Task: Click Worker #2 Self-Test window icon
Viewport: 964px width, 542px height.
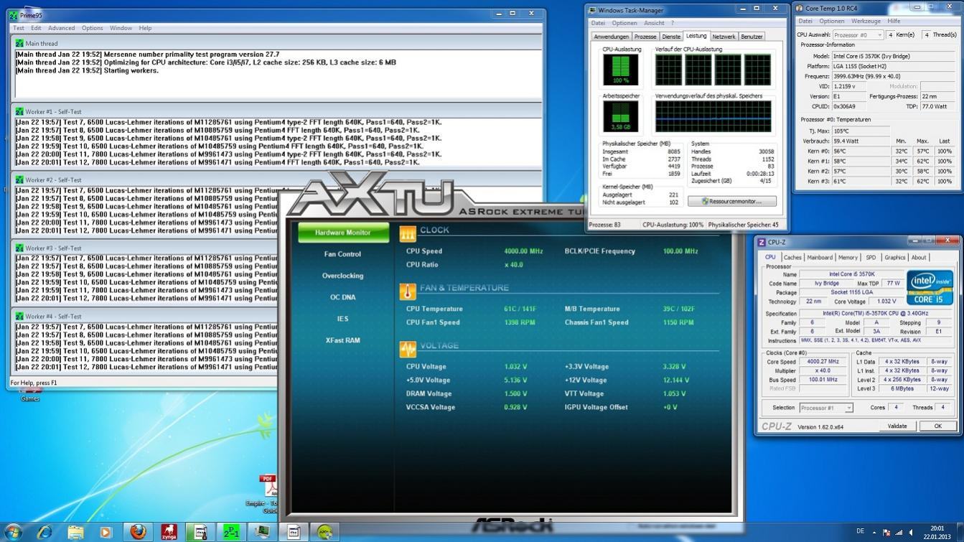Action: point(19,179)
